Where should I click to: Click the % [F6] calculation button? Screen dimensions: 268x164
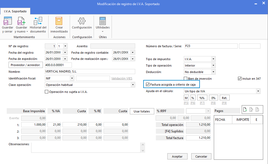[193, 98]
